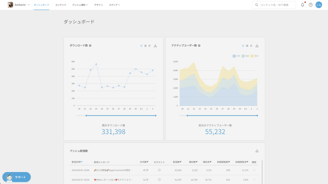Click left handle of active users range slider
Screen dimensions: 328x184
[x=187, y=116]
